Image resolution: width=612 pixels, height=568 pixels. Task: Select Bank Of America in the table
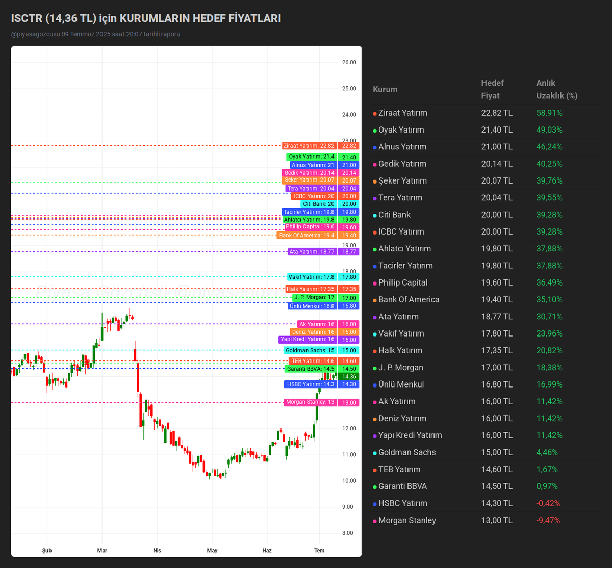409,299
